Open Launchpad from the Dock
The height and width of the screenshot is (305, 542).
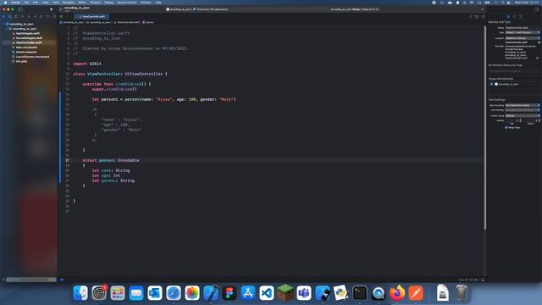click(118, 293)
